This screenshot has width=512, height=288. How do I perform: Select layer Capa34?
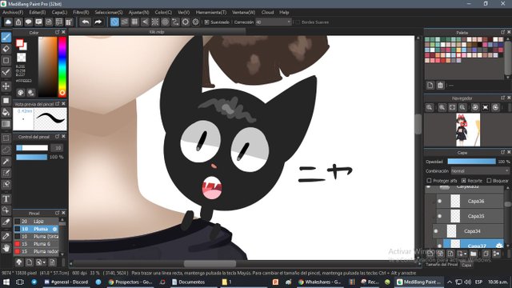468,231
